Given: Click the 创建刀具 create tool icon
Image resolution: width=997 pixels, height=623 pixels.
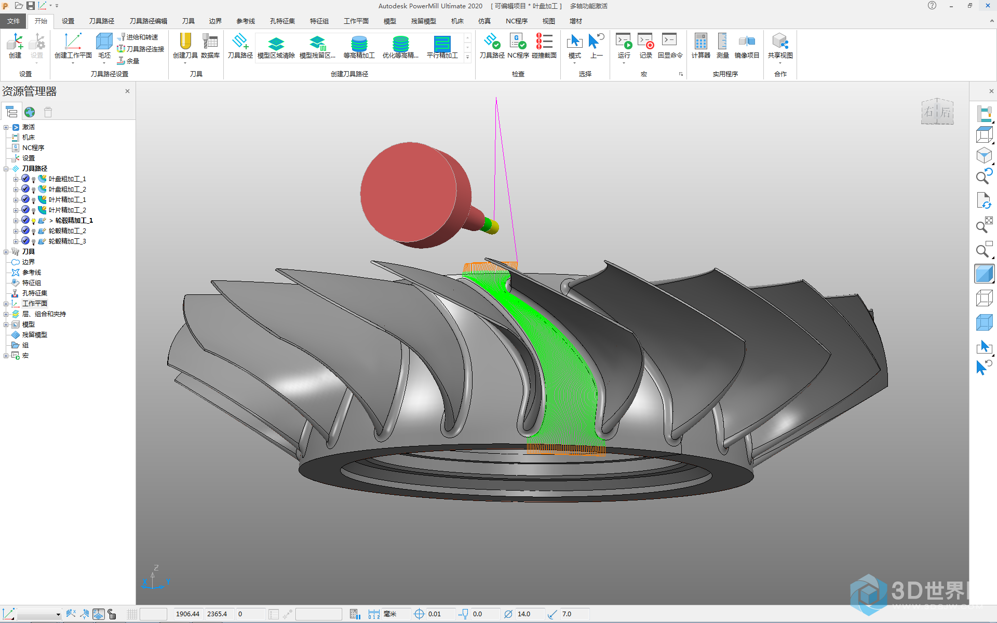Looking at the screenshot, I should tap(185, 46).
